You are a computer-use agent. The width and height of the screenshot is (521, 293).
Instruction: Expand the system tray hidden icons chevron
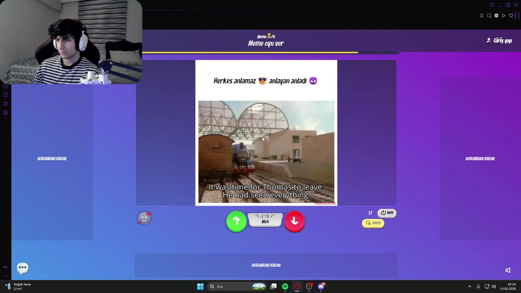(x=470, y=286)
